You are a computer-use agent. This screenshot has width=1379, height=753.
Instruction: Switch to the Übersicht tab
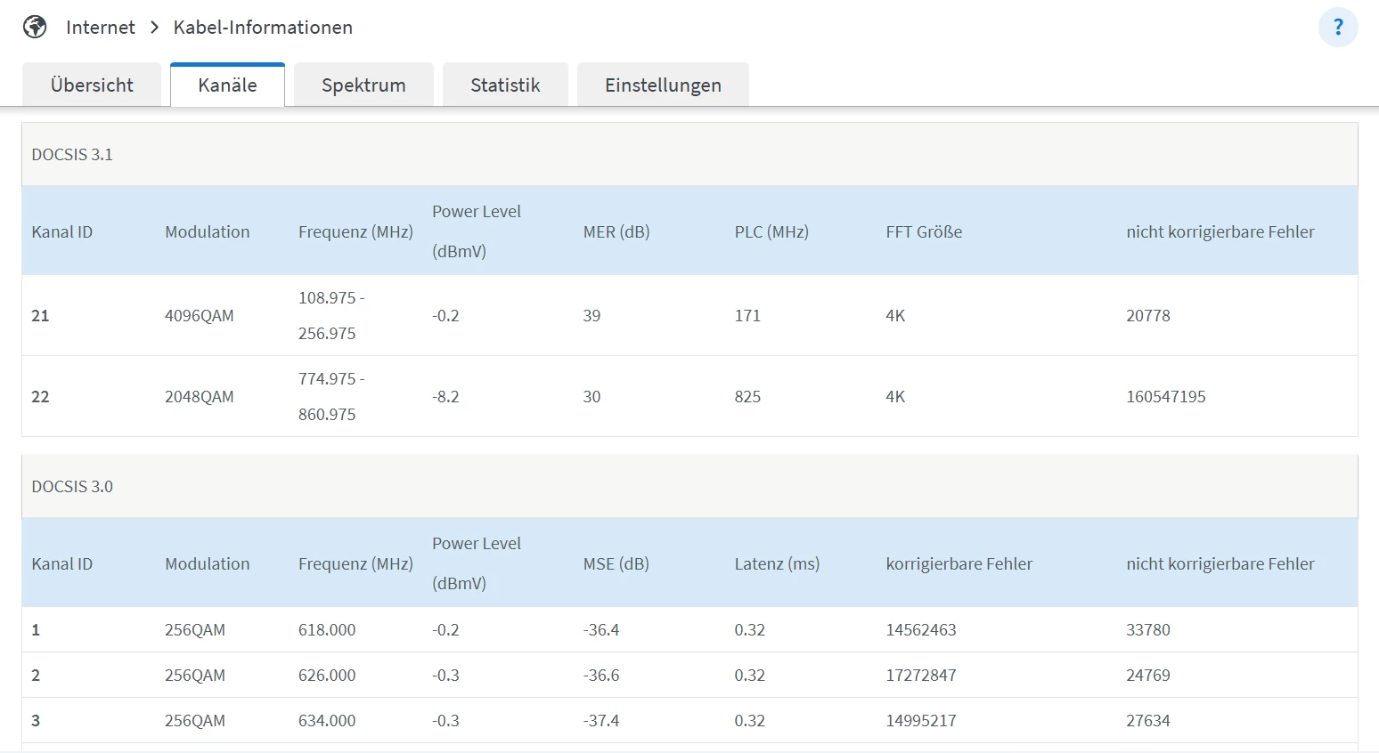point(92,85)
